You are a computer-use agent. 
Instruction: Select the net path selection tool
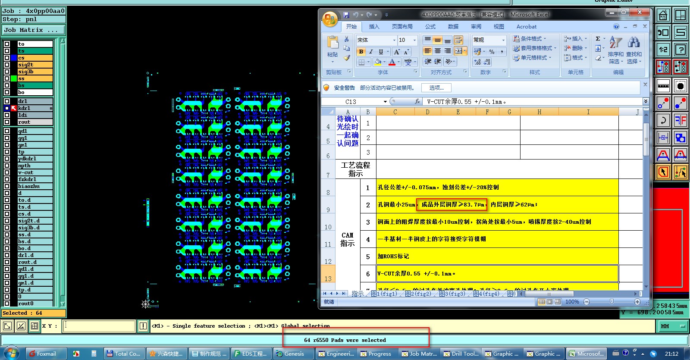coord(681,172)
